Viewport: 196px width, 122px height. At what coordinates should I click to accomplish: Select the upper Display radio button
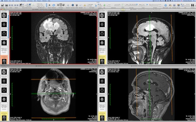point(99,4)
